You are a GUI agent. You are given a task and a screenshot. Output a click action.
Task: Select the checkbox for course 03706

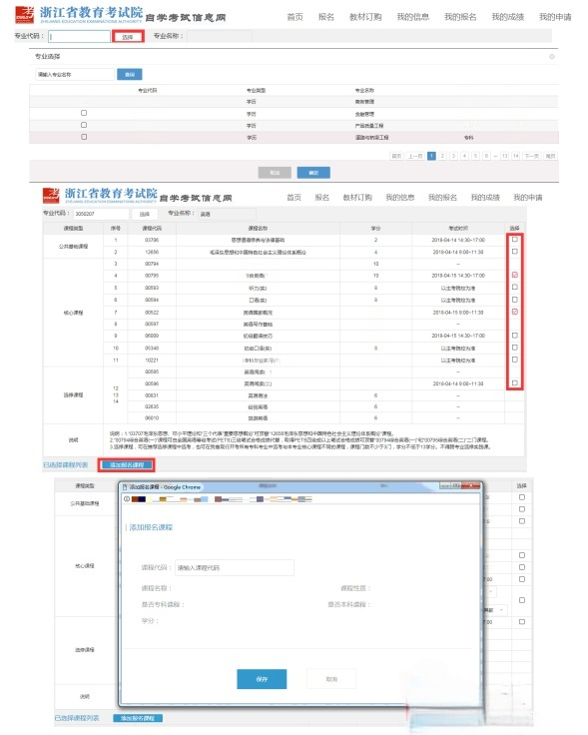(515, 240)
